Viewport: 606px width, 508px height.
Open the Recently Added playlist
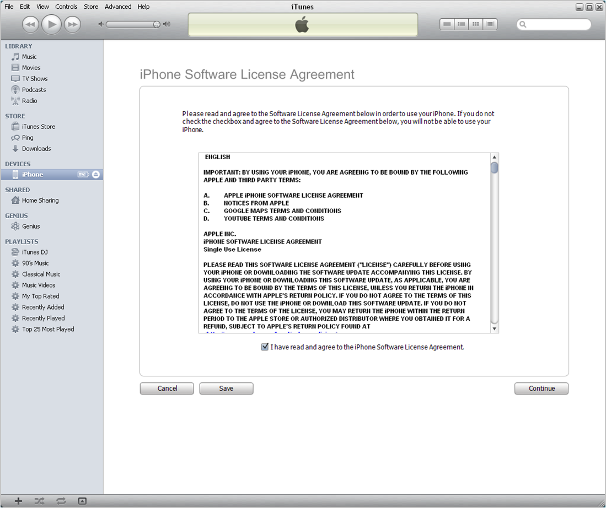point(52,307)
